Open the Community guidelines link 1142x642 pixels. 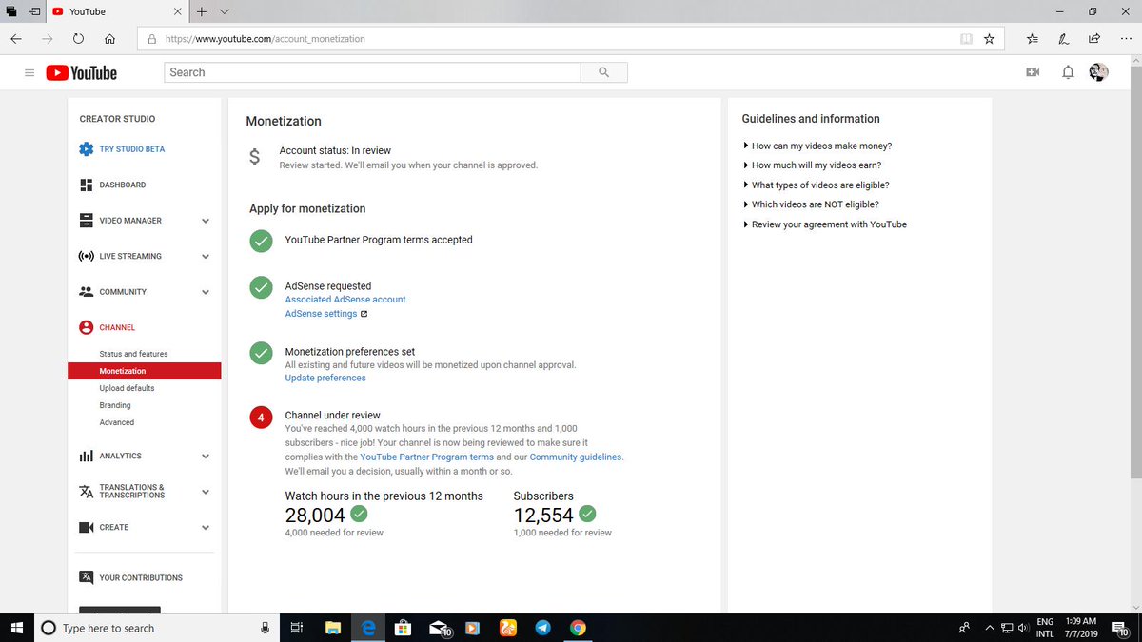576,457
